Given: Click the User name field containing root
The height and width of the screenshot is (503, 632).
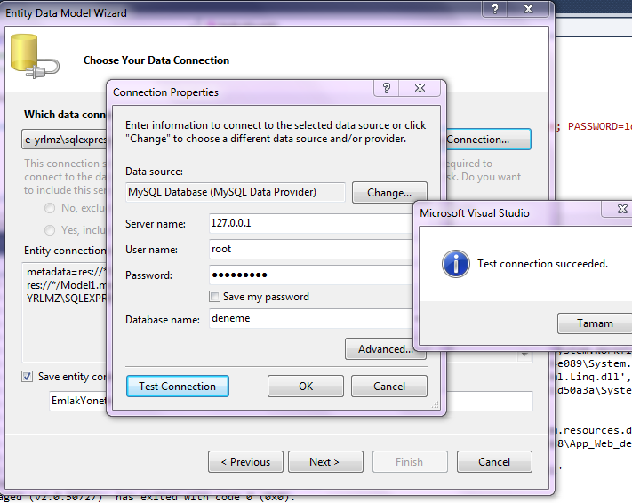Looking at the screenshot, I should click(311, 249).
